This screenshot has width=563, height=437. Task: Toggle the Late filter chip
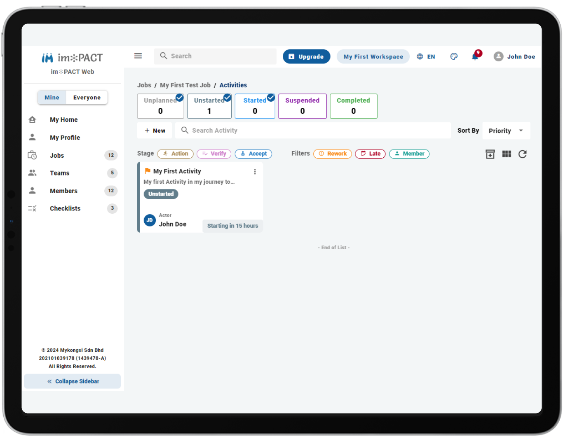370,154
